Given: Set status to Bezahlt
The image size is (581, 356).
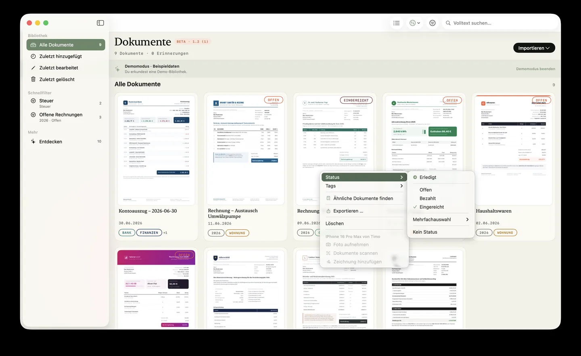Looking at the screenshot, I should pos(441,199).
